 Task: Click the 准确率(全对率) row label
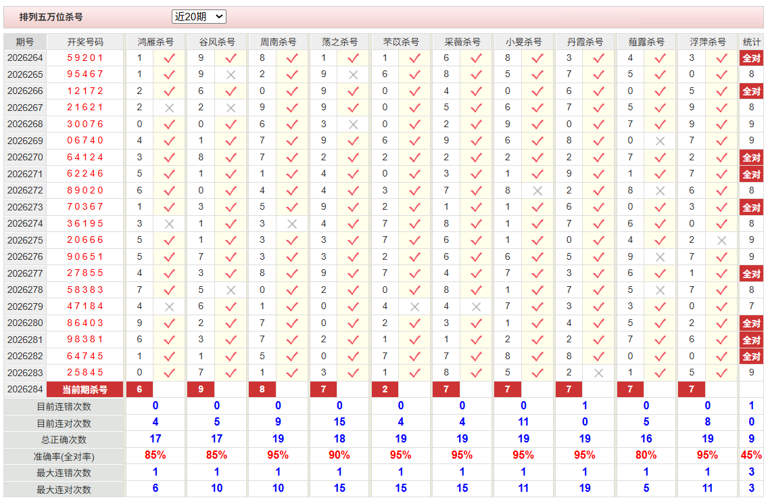click(x=64, y=457)
